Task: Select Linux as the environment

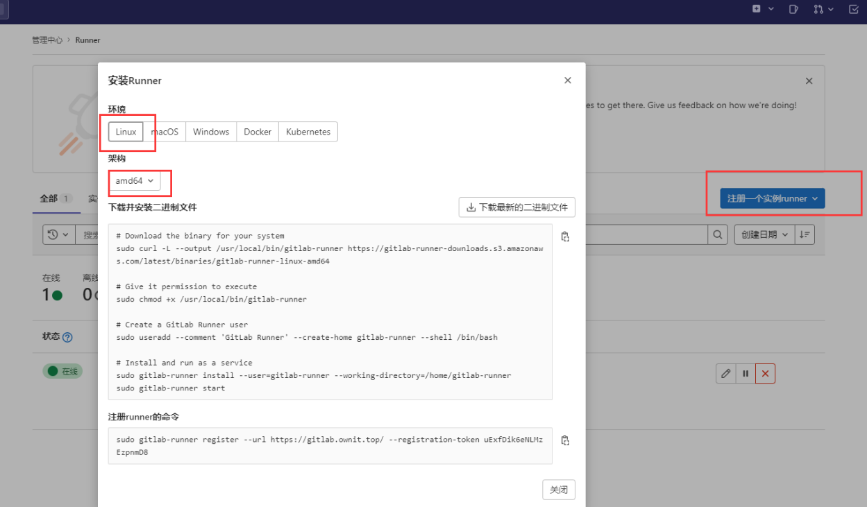Action: coord(126,132)
